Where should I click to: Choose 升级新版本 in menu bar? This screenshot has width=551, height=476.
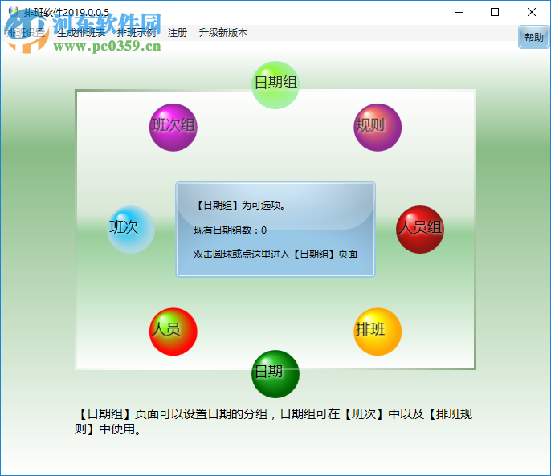pyautogui.click(x=223, y=33)
